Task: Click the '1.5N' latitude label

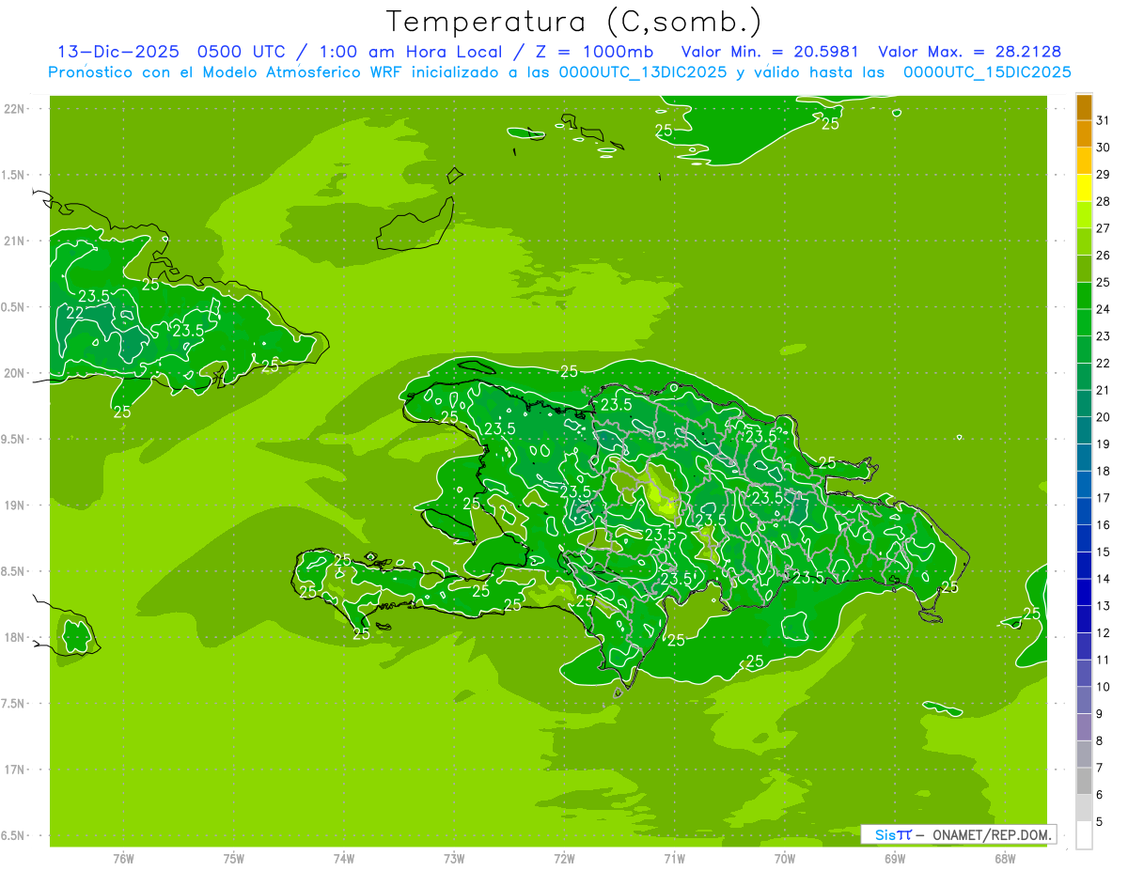Action: pyautogui.click(x=15, y=175)
